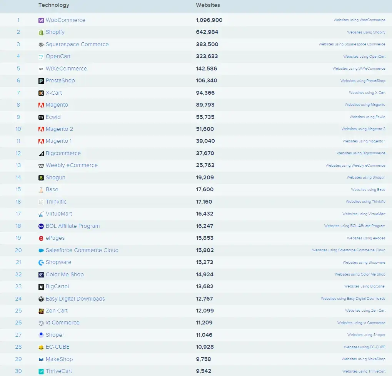This screenshot has height=376, width=392.
Task: Click 'Websites using Zen Cart' link
Action: 365,311
